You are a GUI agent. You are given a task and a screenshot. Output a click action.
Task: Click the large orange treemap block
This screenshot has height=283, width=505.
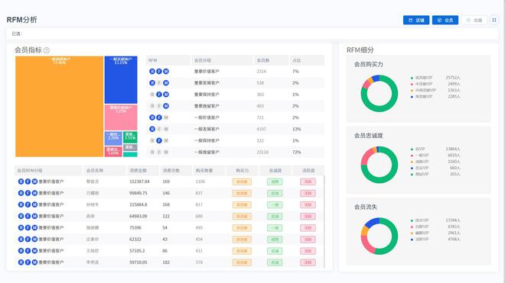[x=59, y=107]
